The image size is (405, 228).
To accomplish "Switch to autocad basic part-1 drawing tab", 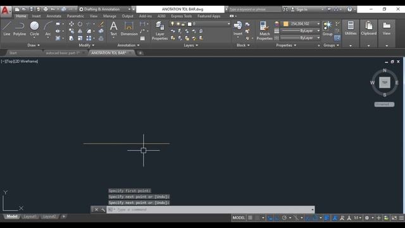I will pyautogui.click(x=63, y=53).
